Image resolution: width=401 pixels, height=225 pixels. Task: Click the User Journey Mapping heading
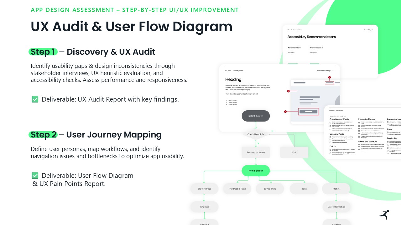pyautogui.click(x=114, y=135)
